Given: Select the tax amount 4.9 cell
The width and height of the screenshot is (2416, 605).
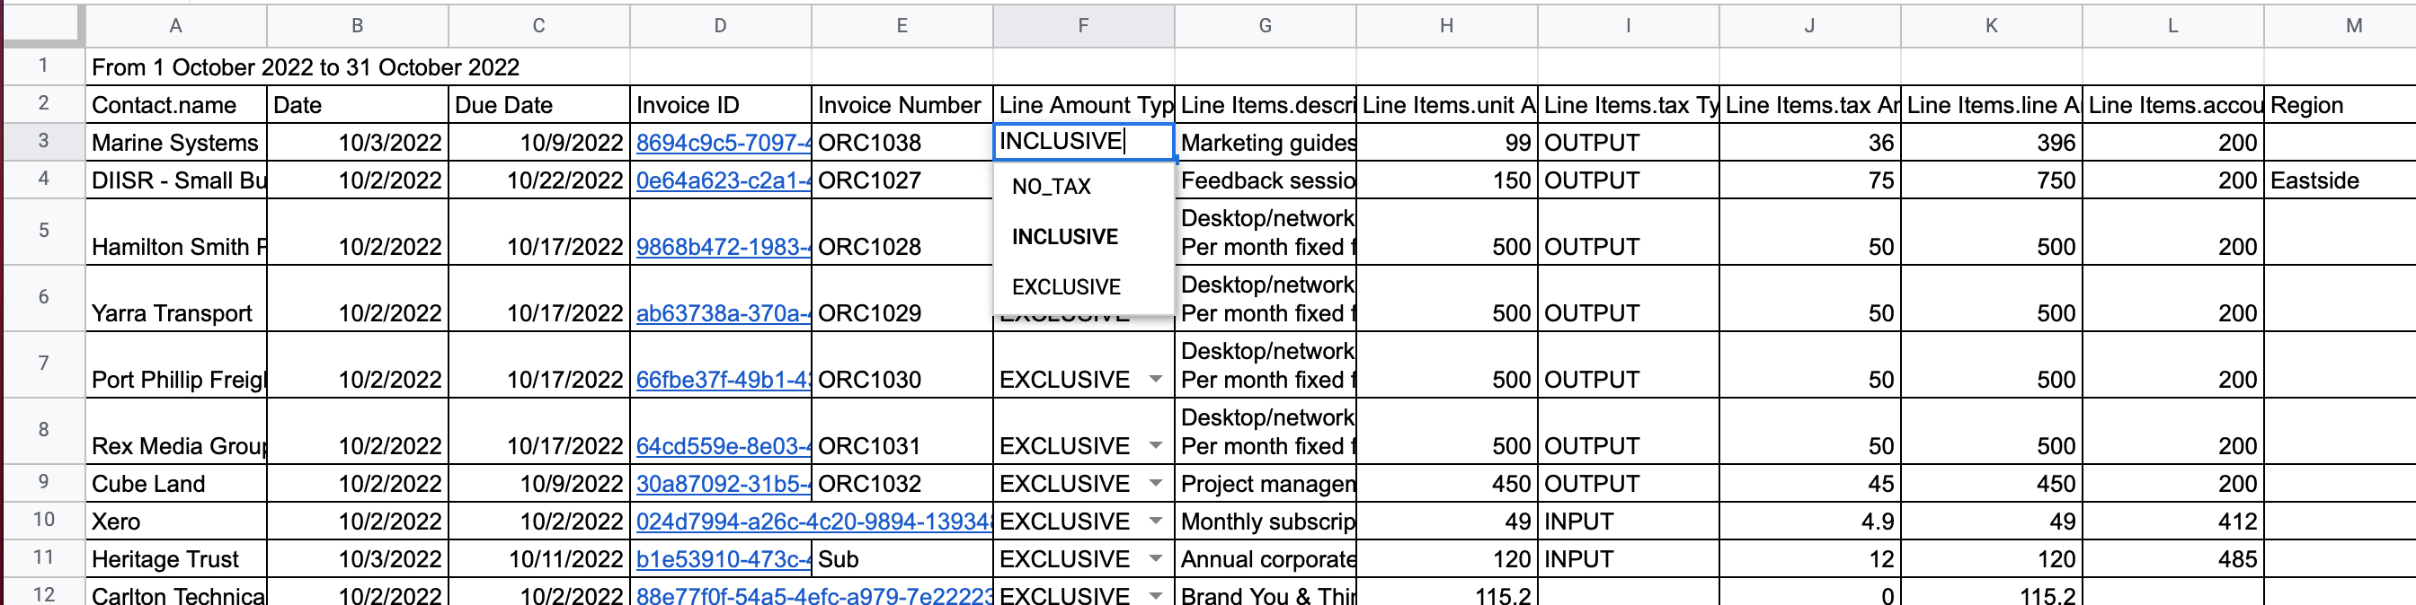Looking at the screenshot, I should click(1810, 521).
